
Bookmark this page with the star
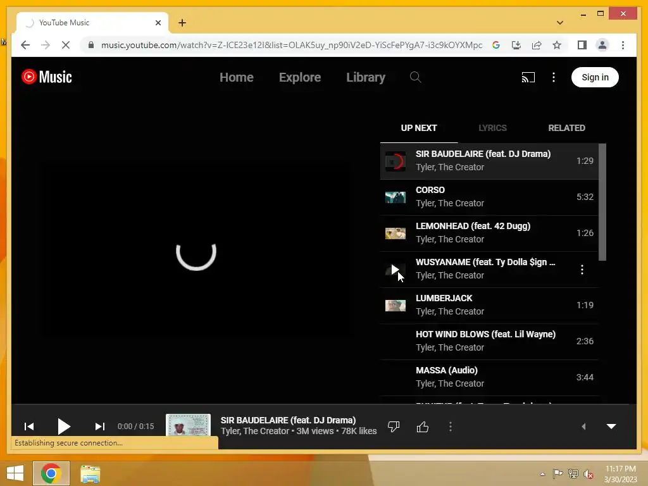557,45
